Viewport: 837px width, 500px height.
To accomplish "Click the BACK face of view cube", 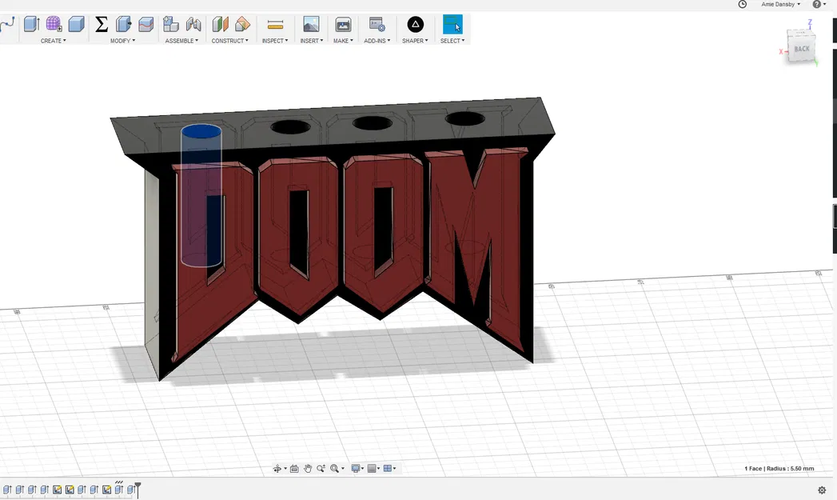I will [x=801, y=49].
